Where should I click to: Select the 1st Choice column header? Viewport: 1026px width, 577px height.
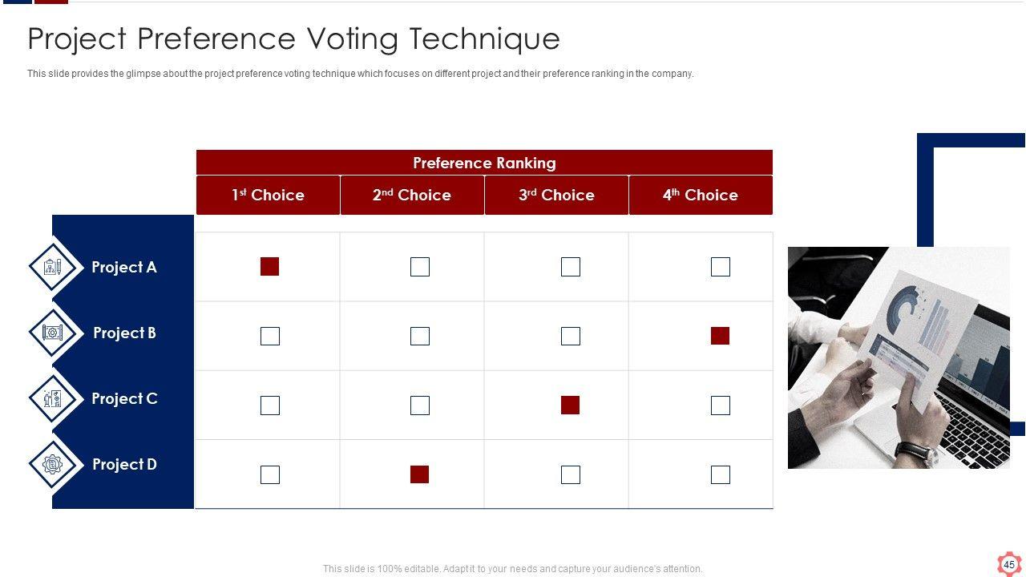click(x=268, y=195)
